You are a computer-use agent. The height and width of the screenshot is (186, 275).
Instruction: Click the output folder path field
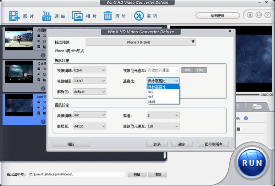point(77,174)
